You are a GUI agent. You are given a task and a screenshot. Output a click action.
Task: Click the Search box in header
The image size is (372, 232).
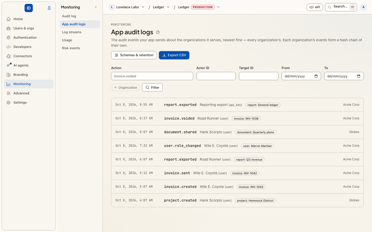coord(341,7)
